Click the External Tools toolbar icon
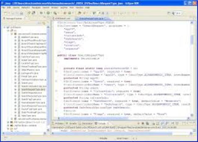This screenshot has width=198, height=142. pos(55,13)
